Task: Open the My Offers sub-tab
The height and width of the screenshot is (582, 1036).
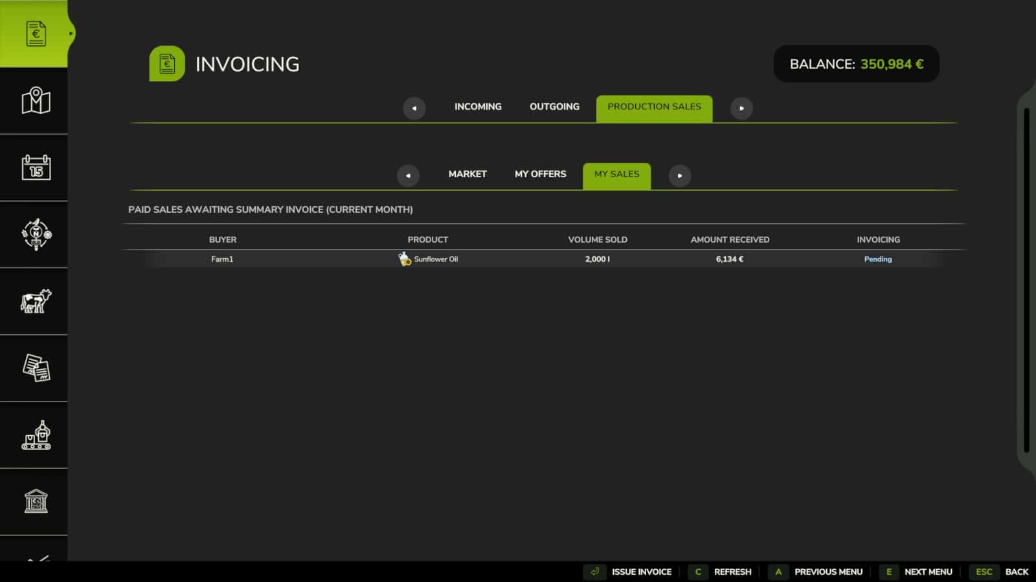Action: (x=540, y=174)
